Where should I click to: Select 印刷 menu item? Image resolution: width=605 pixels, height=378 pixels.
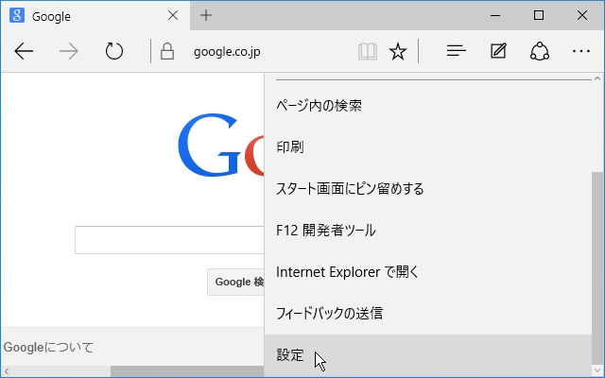pyautogui.click(x=428, y=147)
